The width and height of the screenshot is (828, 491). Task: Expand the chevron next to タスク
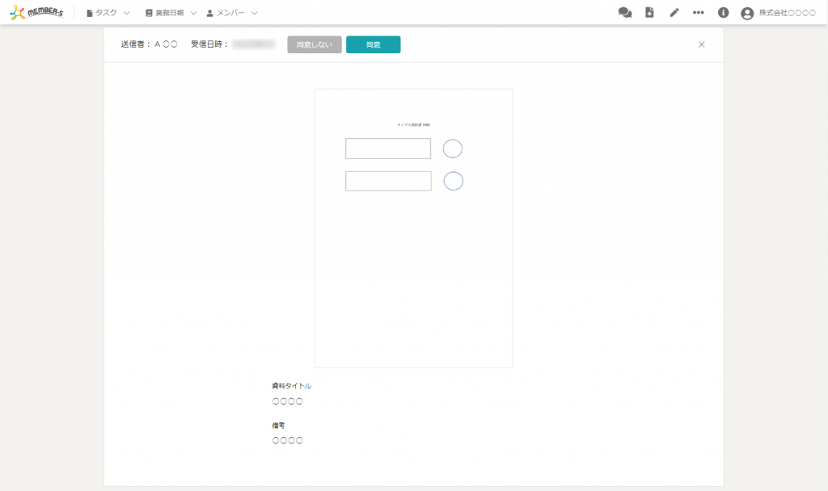[126, 13]
